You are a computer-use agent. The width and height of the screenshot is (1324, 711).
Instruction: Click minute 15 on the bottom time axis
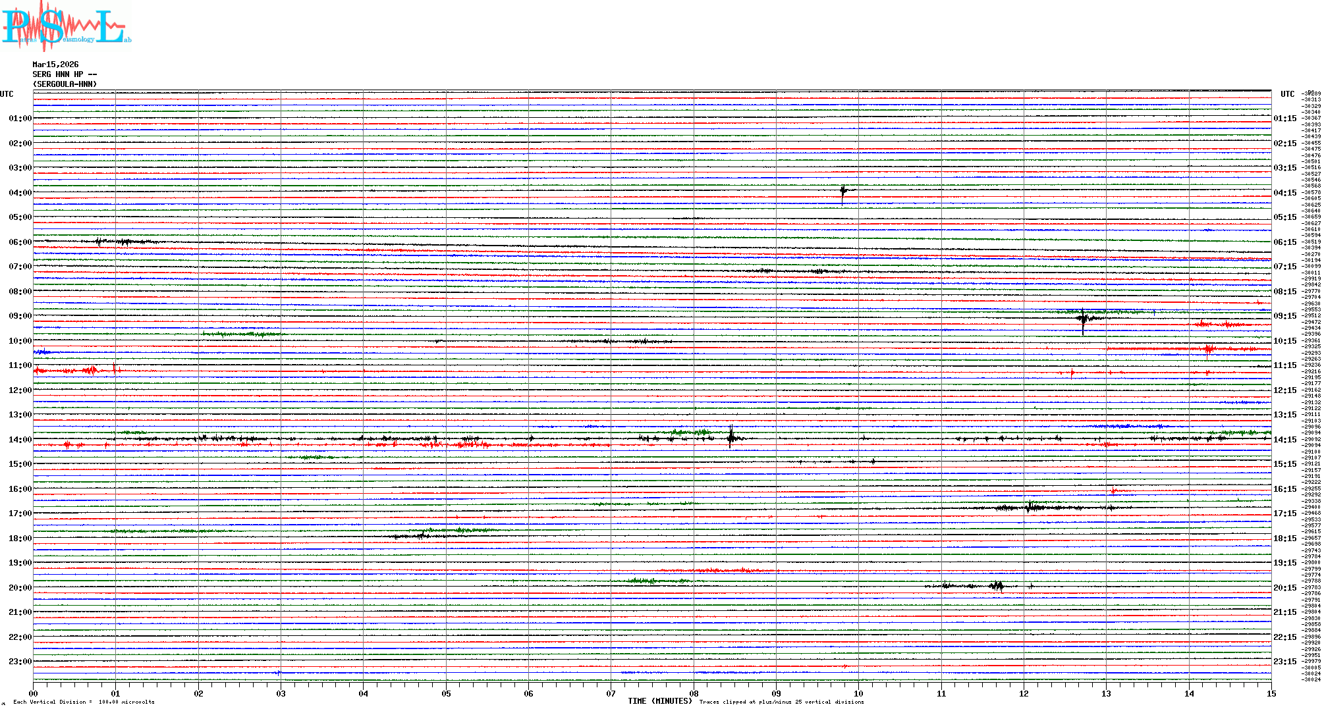point(1271,693)
